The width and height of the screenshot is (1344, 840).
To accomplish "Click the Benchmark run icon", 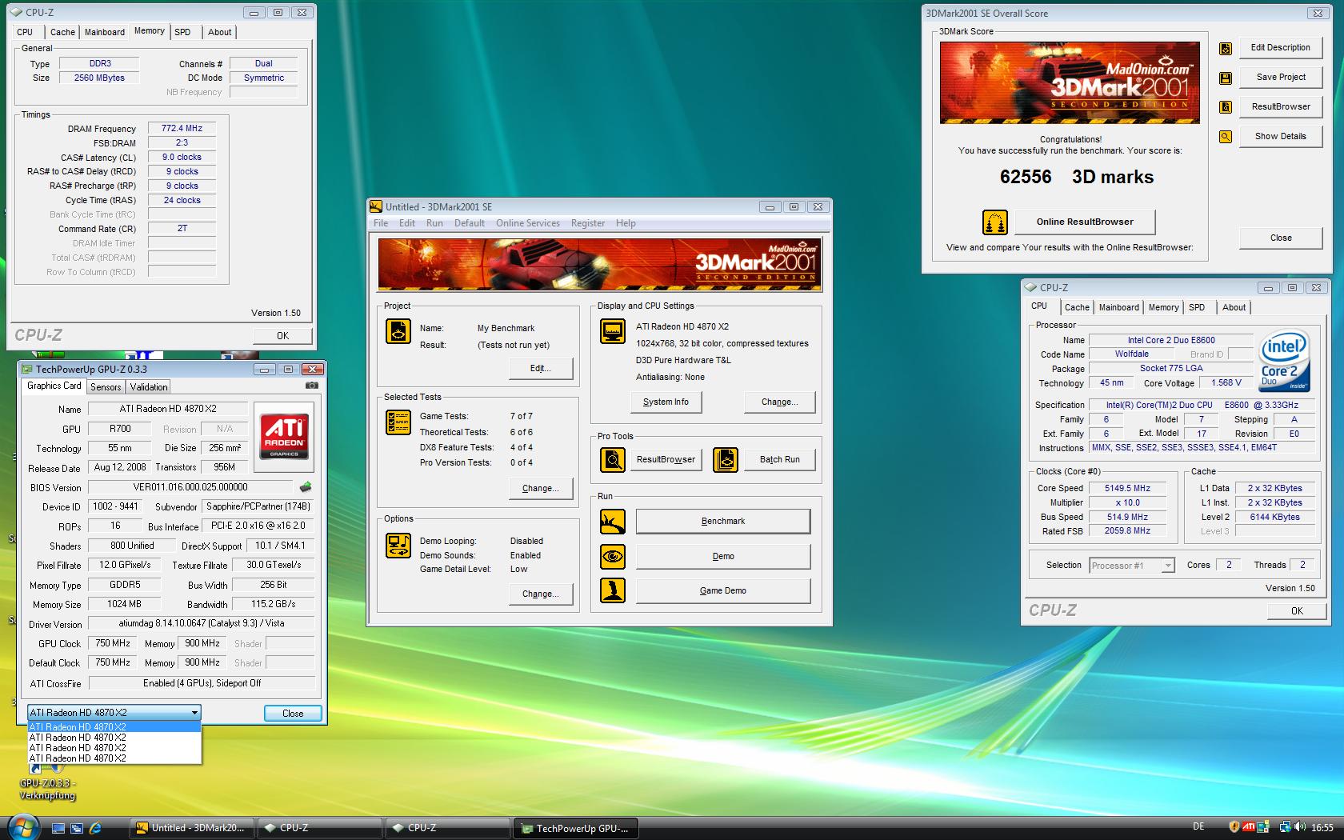I will pyautogui.click(x=613, y=522).
